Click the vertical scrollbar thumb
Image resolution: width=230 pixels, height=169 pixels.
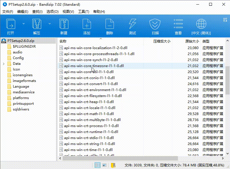227,80
